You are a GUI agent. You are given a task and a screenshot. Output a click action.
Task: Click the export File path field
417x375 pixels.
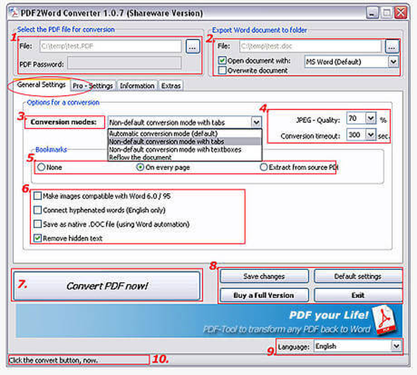click(x=310, y=46)
